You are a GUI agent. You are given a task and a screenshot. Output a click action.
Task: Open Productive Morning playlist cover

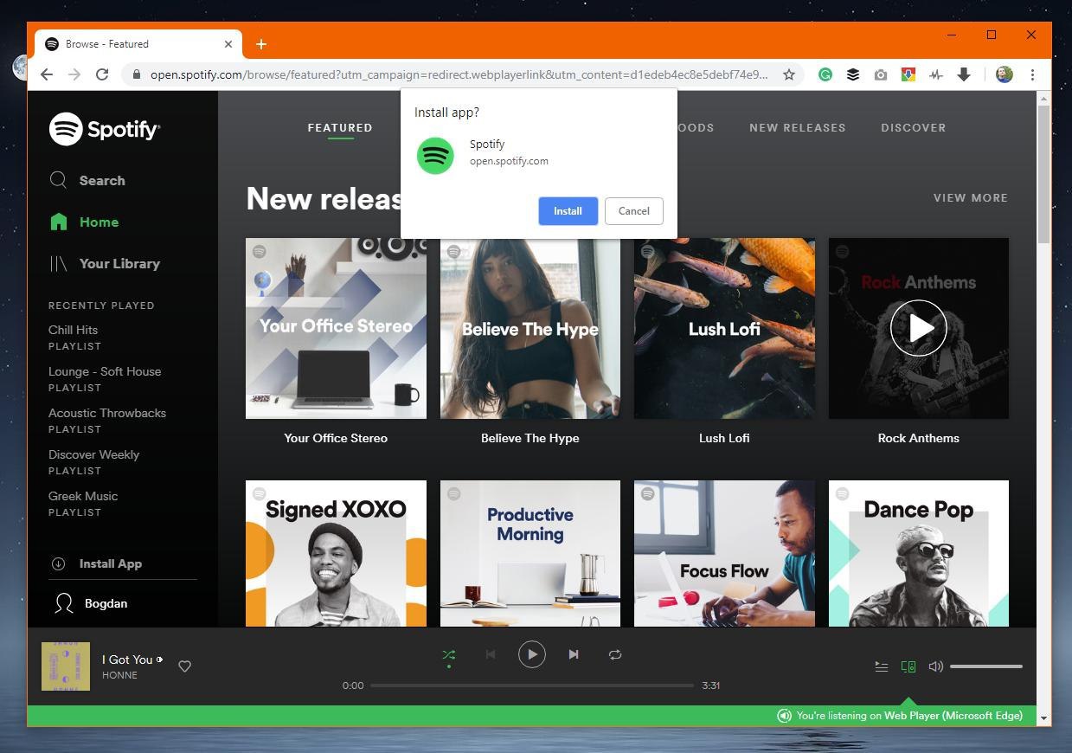click(x=530, y=553)
